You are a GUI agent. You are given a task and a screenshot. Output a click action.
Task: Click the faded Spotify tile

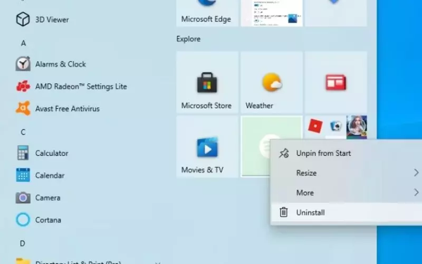(256, 146)
